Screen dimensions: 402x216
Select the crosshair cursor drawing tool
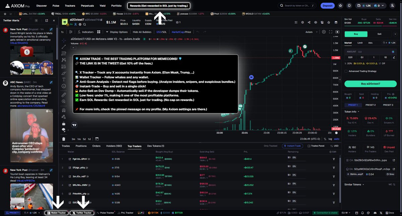(x=64, y=40)
